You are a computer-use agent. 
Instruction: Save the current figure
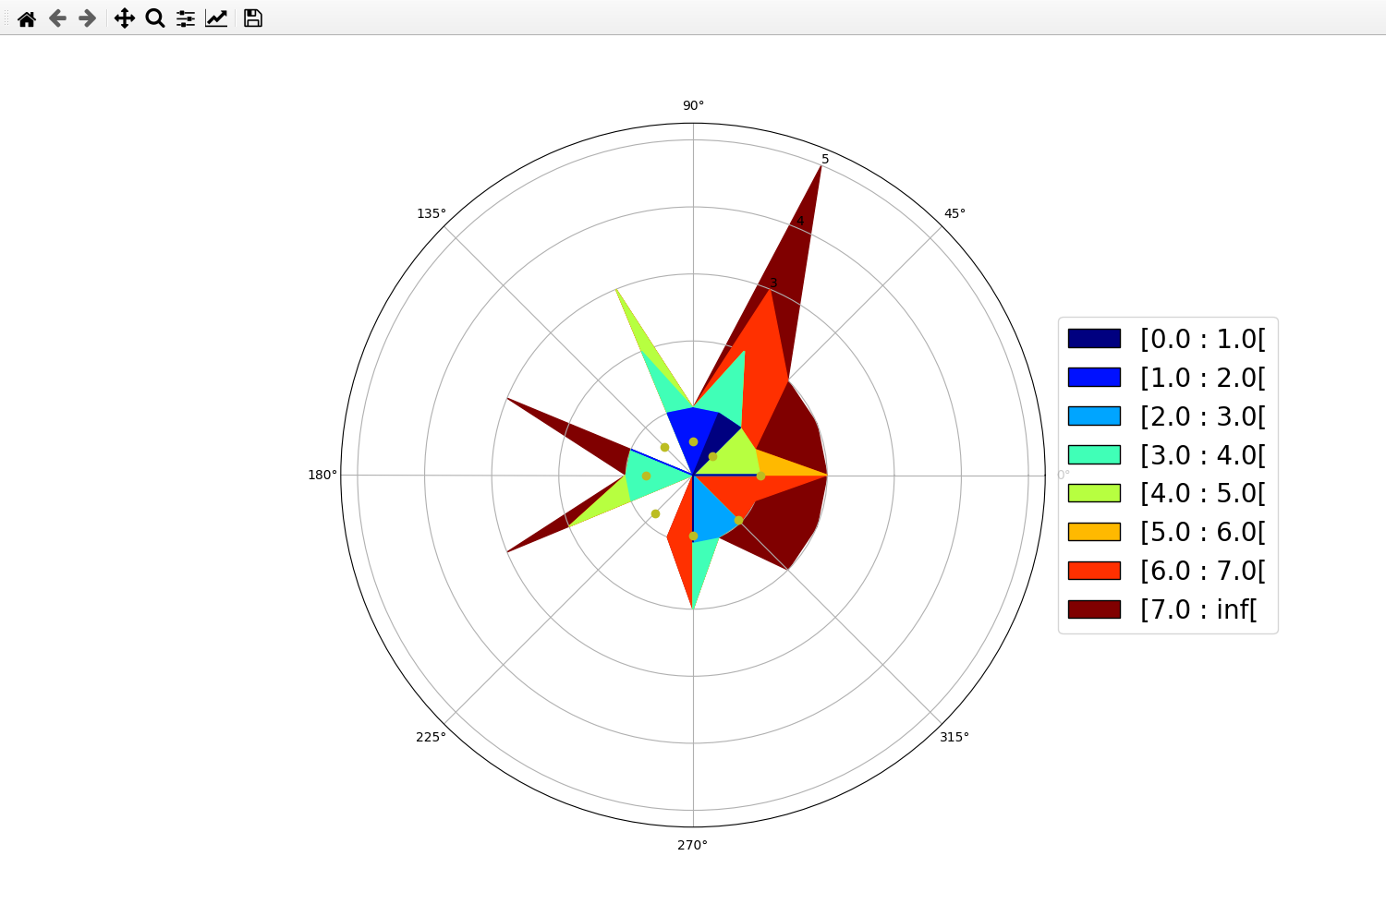coord(251,18)
